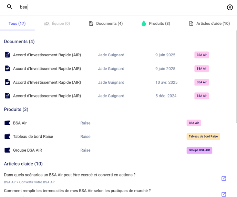The height and width of the screenshot is (197, 237).
Task: Click the wallet icon beside Groupe BSA AIR
Action: point(7,150)
